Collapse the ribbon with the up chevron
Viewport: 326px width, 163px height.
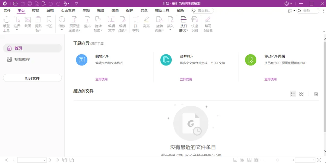pos(324,31)
